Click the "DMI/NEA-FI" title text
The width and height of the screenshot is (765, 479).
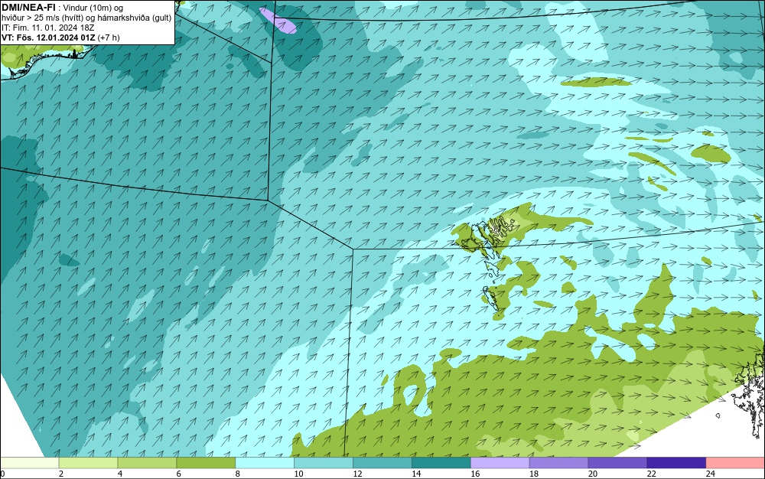click(28, 8)
